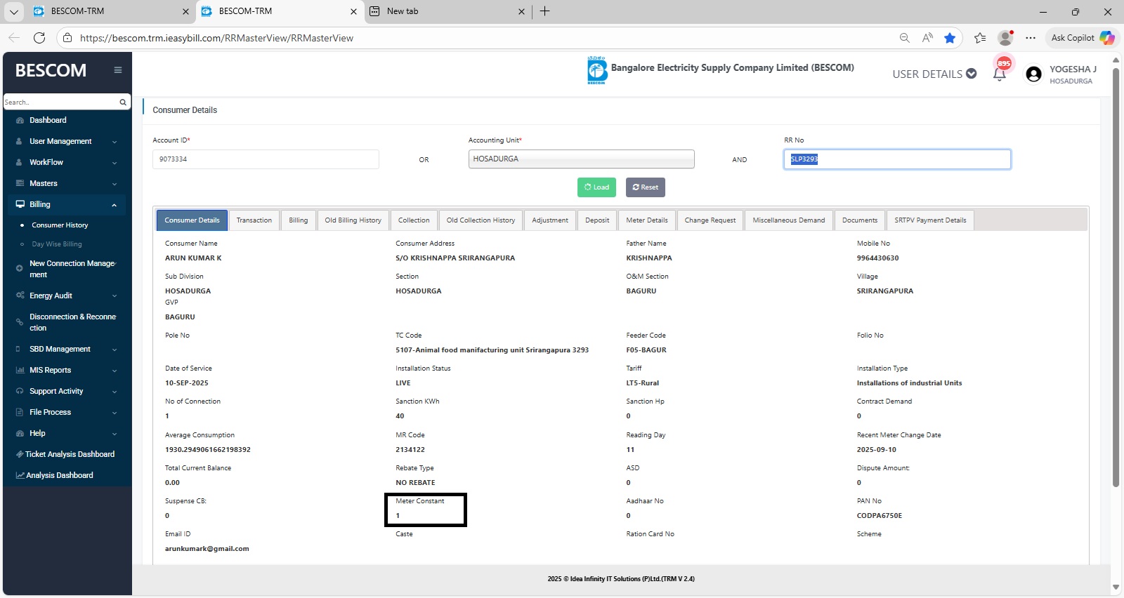Expand the MIS Reports menu
The height and width of the screenshot is (598, 1124).
pos(67,370)
